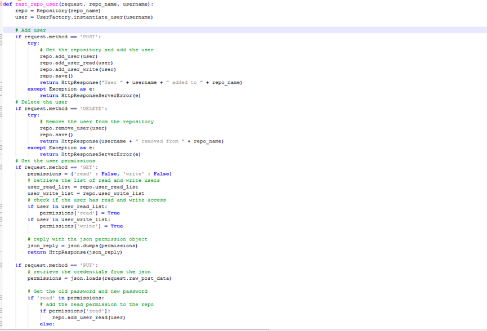Click the comment '# add the read permission to the repo'
Image resolution: width=487 pixels, height=331 pixels.
tap(97, 304)
